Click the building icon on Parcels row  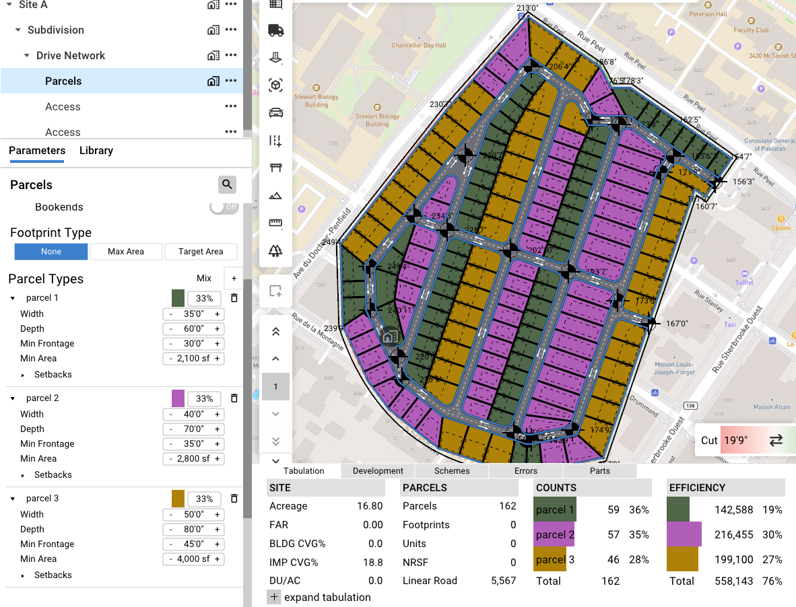pos(213,81)
